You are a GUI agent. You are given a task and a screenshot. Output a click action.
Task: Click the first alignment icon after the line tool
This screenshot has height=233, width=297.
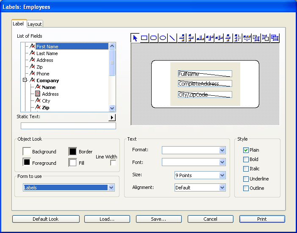(x=182, y=38)
